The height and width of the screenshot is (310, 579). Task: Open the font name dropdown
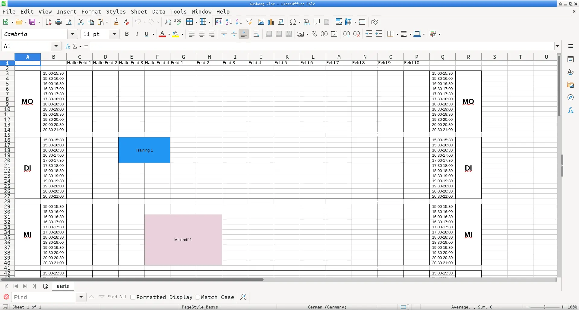73,34
